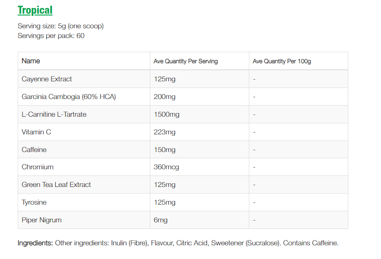Select the Name column header

click(31, 61)
